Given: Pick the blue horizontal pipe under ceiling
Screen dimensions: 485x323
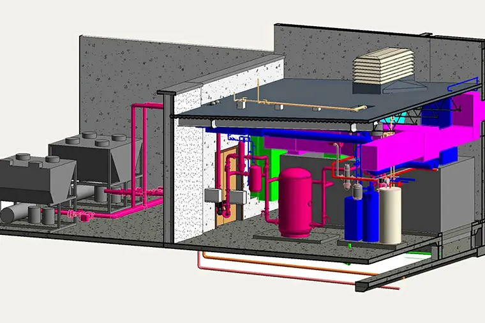Looking at the screenshot, I should tap(300, 135).
